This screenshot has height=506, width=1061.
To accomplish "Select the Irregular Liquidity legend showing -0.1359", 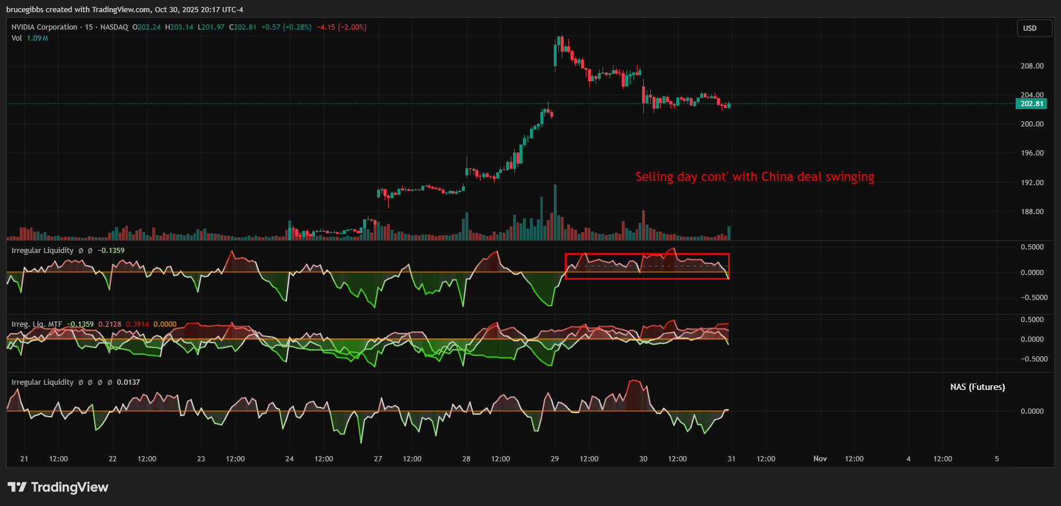I will coord(42,251).
